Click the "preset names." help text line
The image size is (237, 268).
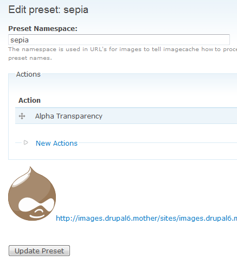tap(30, 58)
